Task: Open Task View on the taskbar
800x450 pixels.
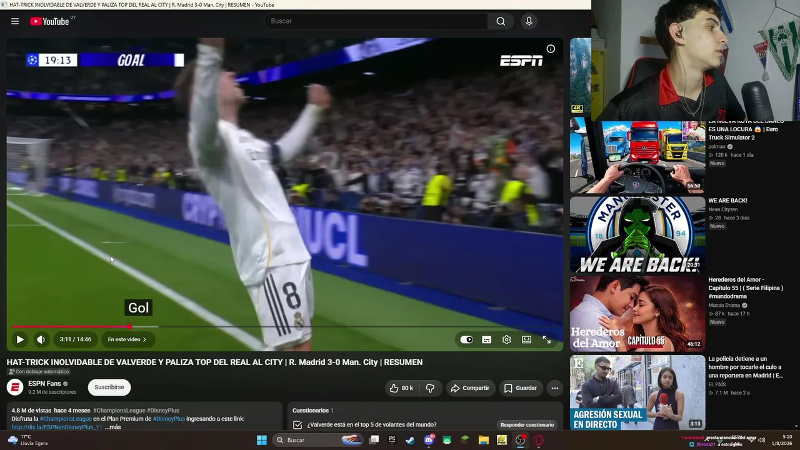Action: [x=374, y=440]
